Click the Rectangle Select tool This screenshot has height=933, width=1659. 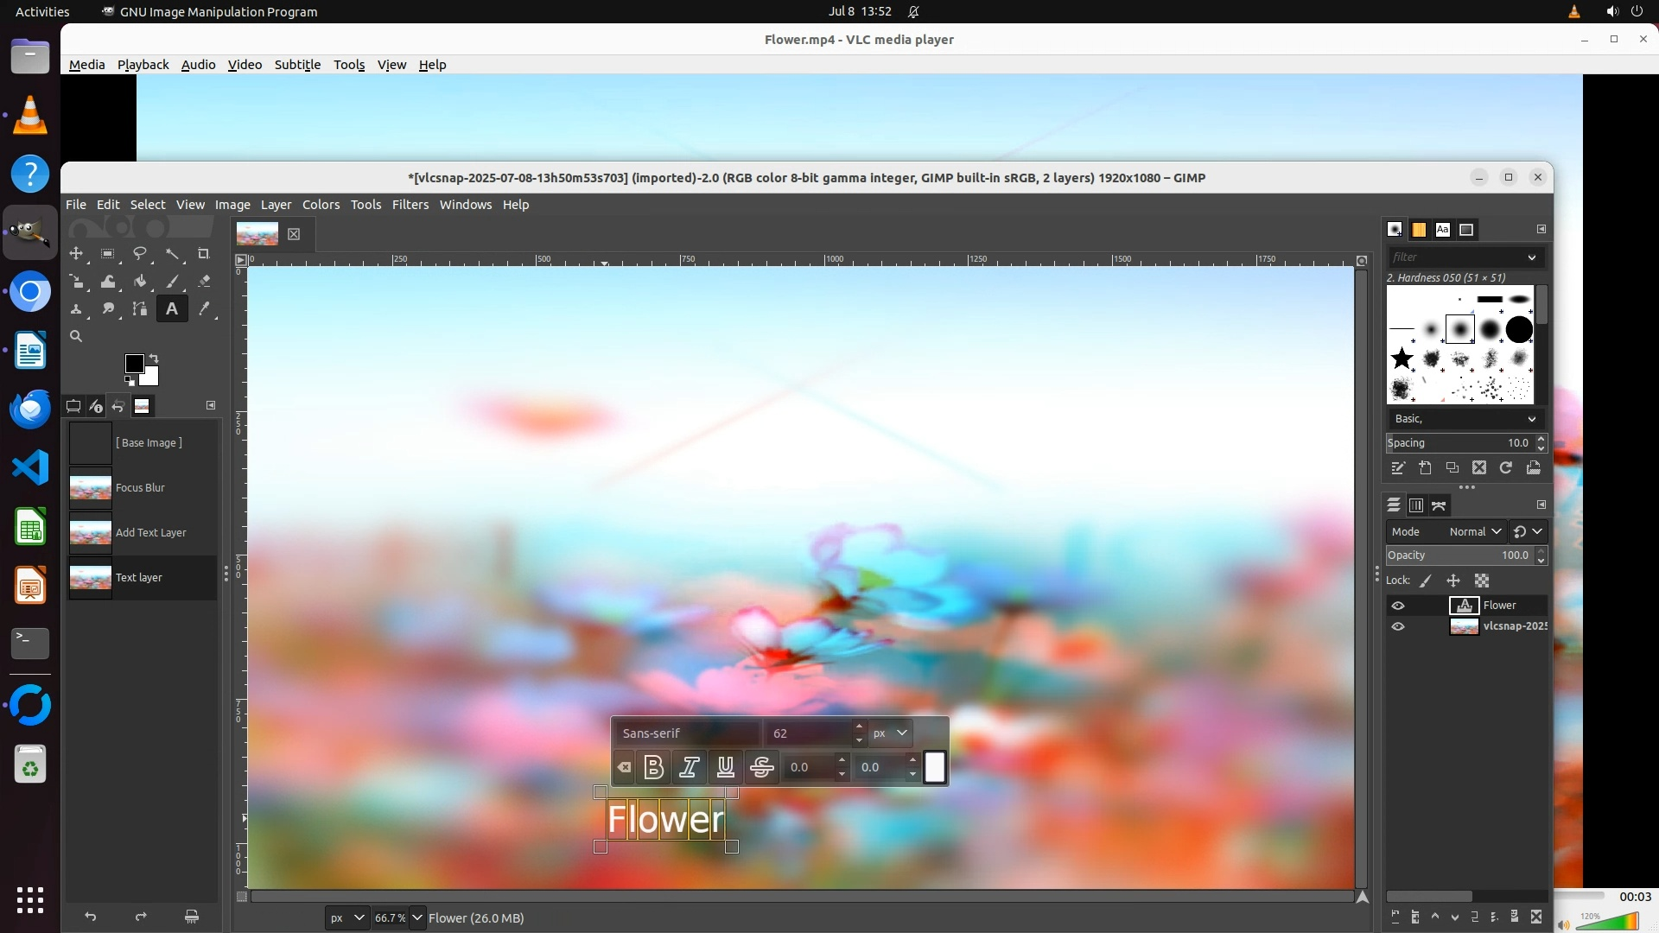click(x=108, y=254)
